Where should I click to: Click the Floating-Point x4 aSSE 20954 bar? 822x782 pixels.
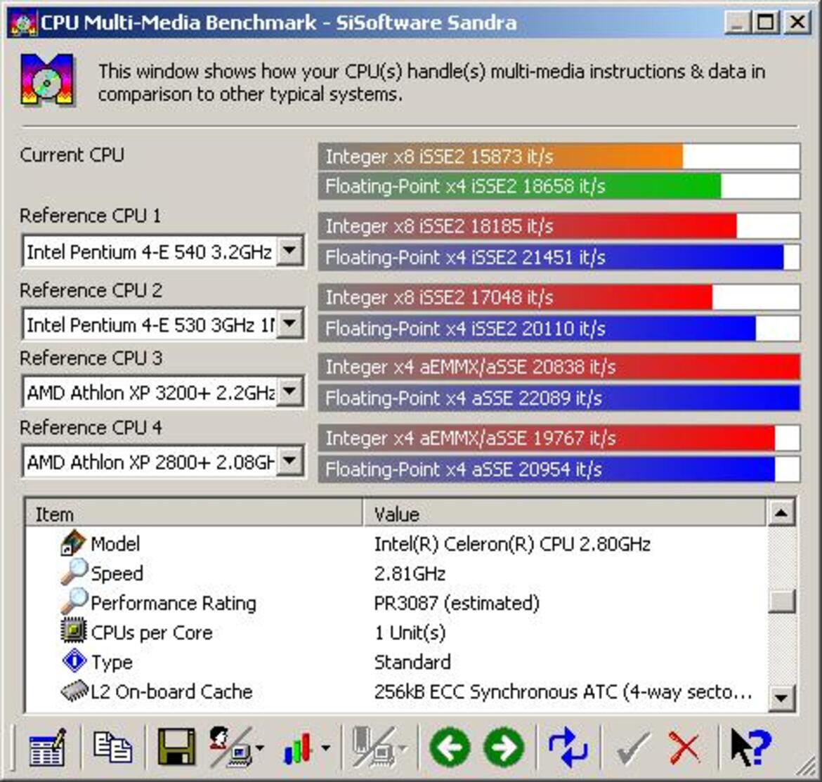pyautogui.click(x=559, y=469)
